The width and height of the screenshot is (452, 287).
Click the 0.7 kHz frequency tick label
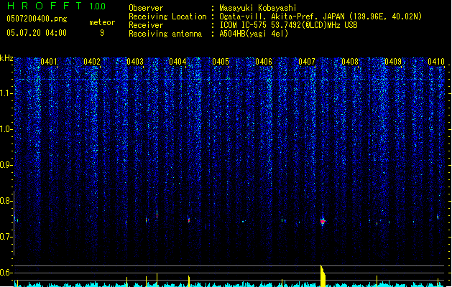click(x=6, y=237)
